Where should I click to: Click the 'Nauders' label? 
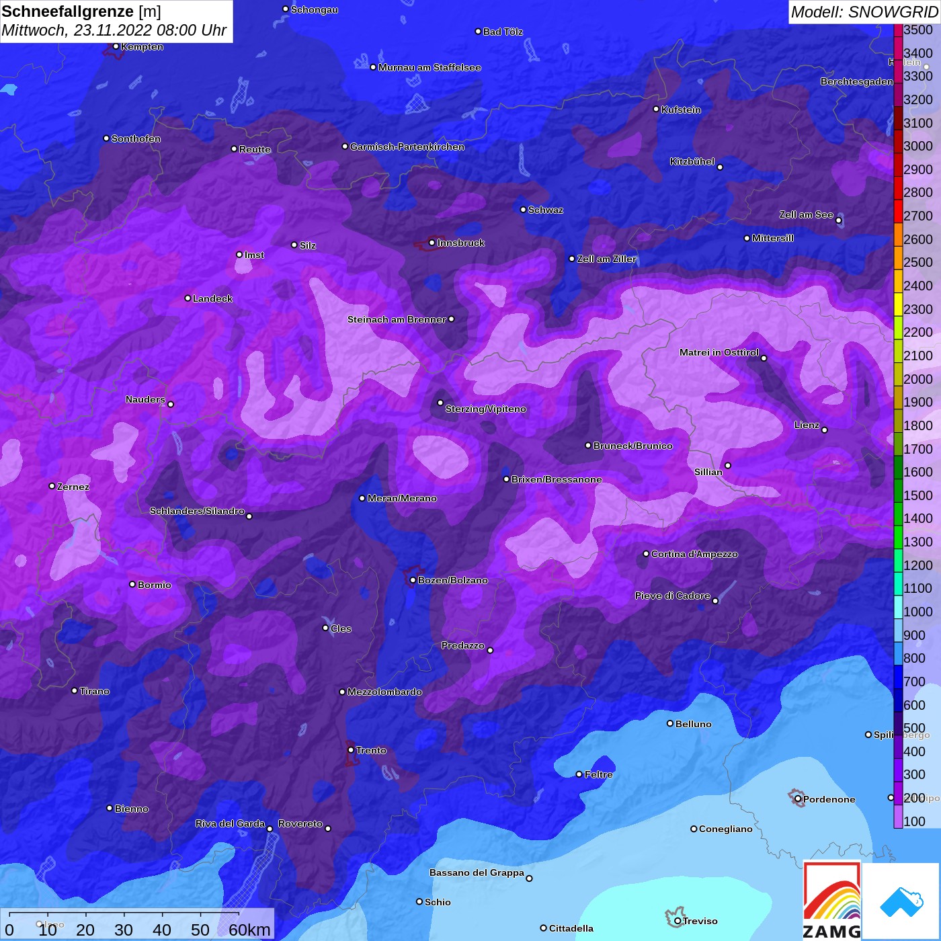tap(145, 399)
